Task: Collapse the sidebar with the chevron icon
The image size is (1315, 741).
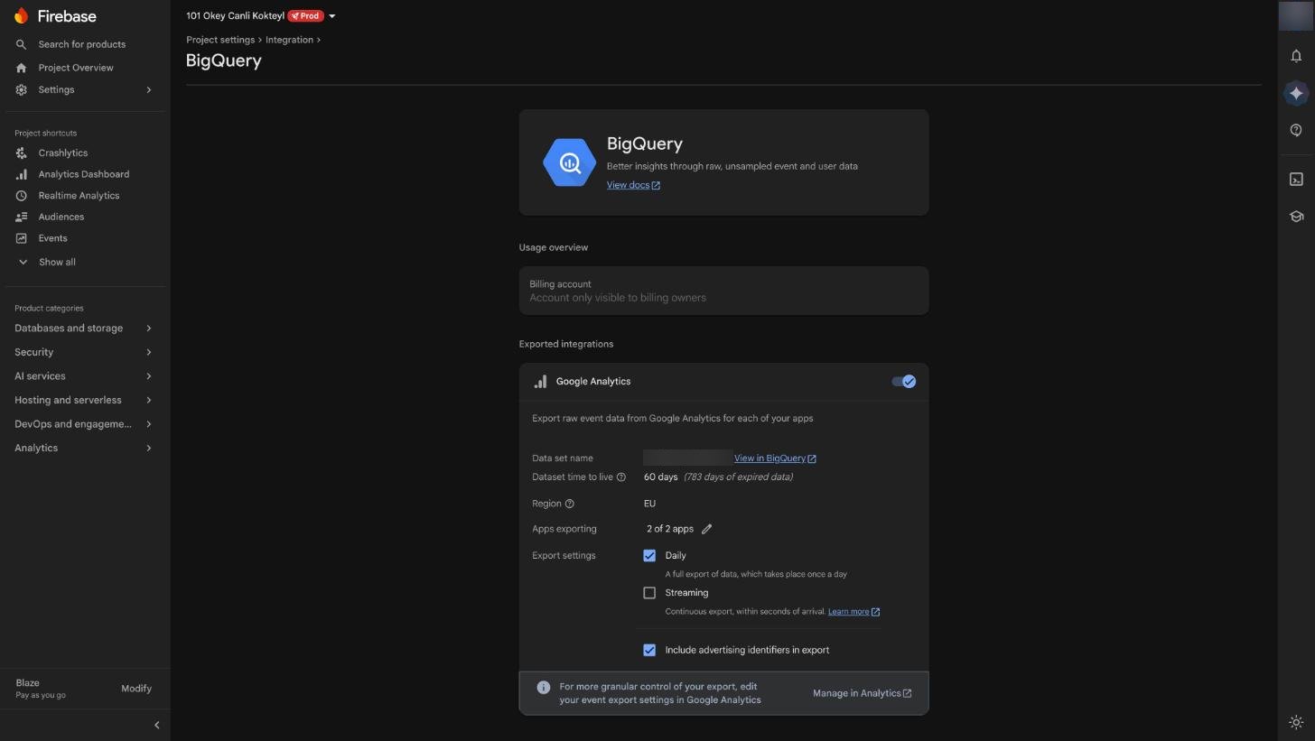Action: (156, 725)
